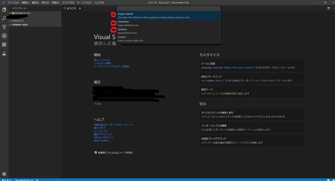Viewport: 335px width, 181px height.
Task: Click the エクスプローラー sidebar title
Action: pos(20,8)
